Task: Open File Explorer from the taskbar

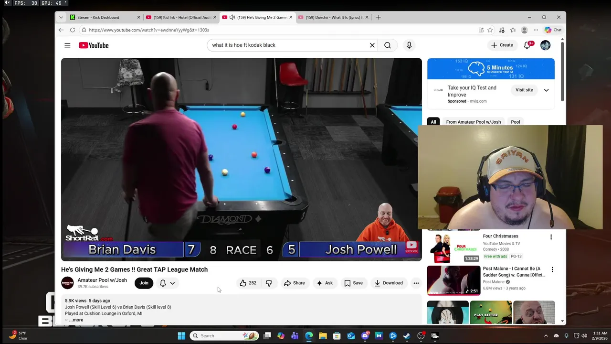Action: tap(323, 336)
